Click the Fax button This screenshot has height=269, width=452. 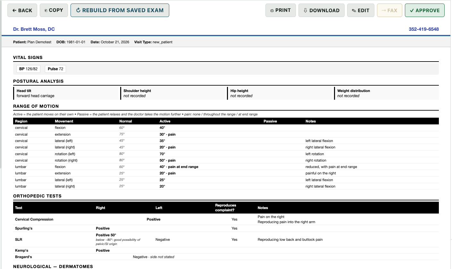point(389,10)
